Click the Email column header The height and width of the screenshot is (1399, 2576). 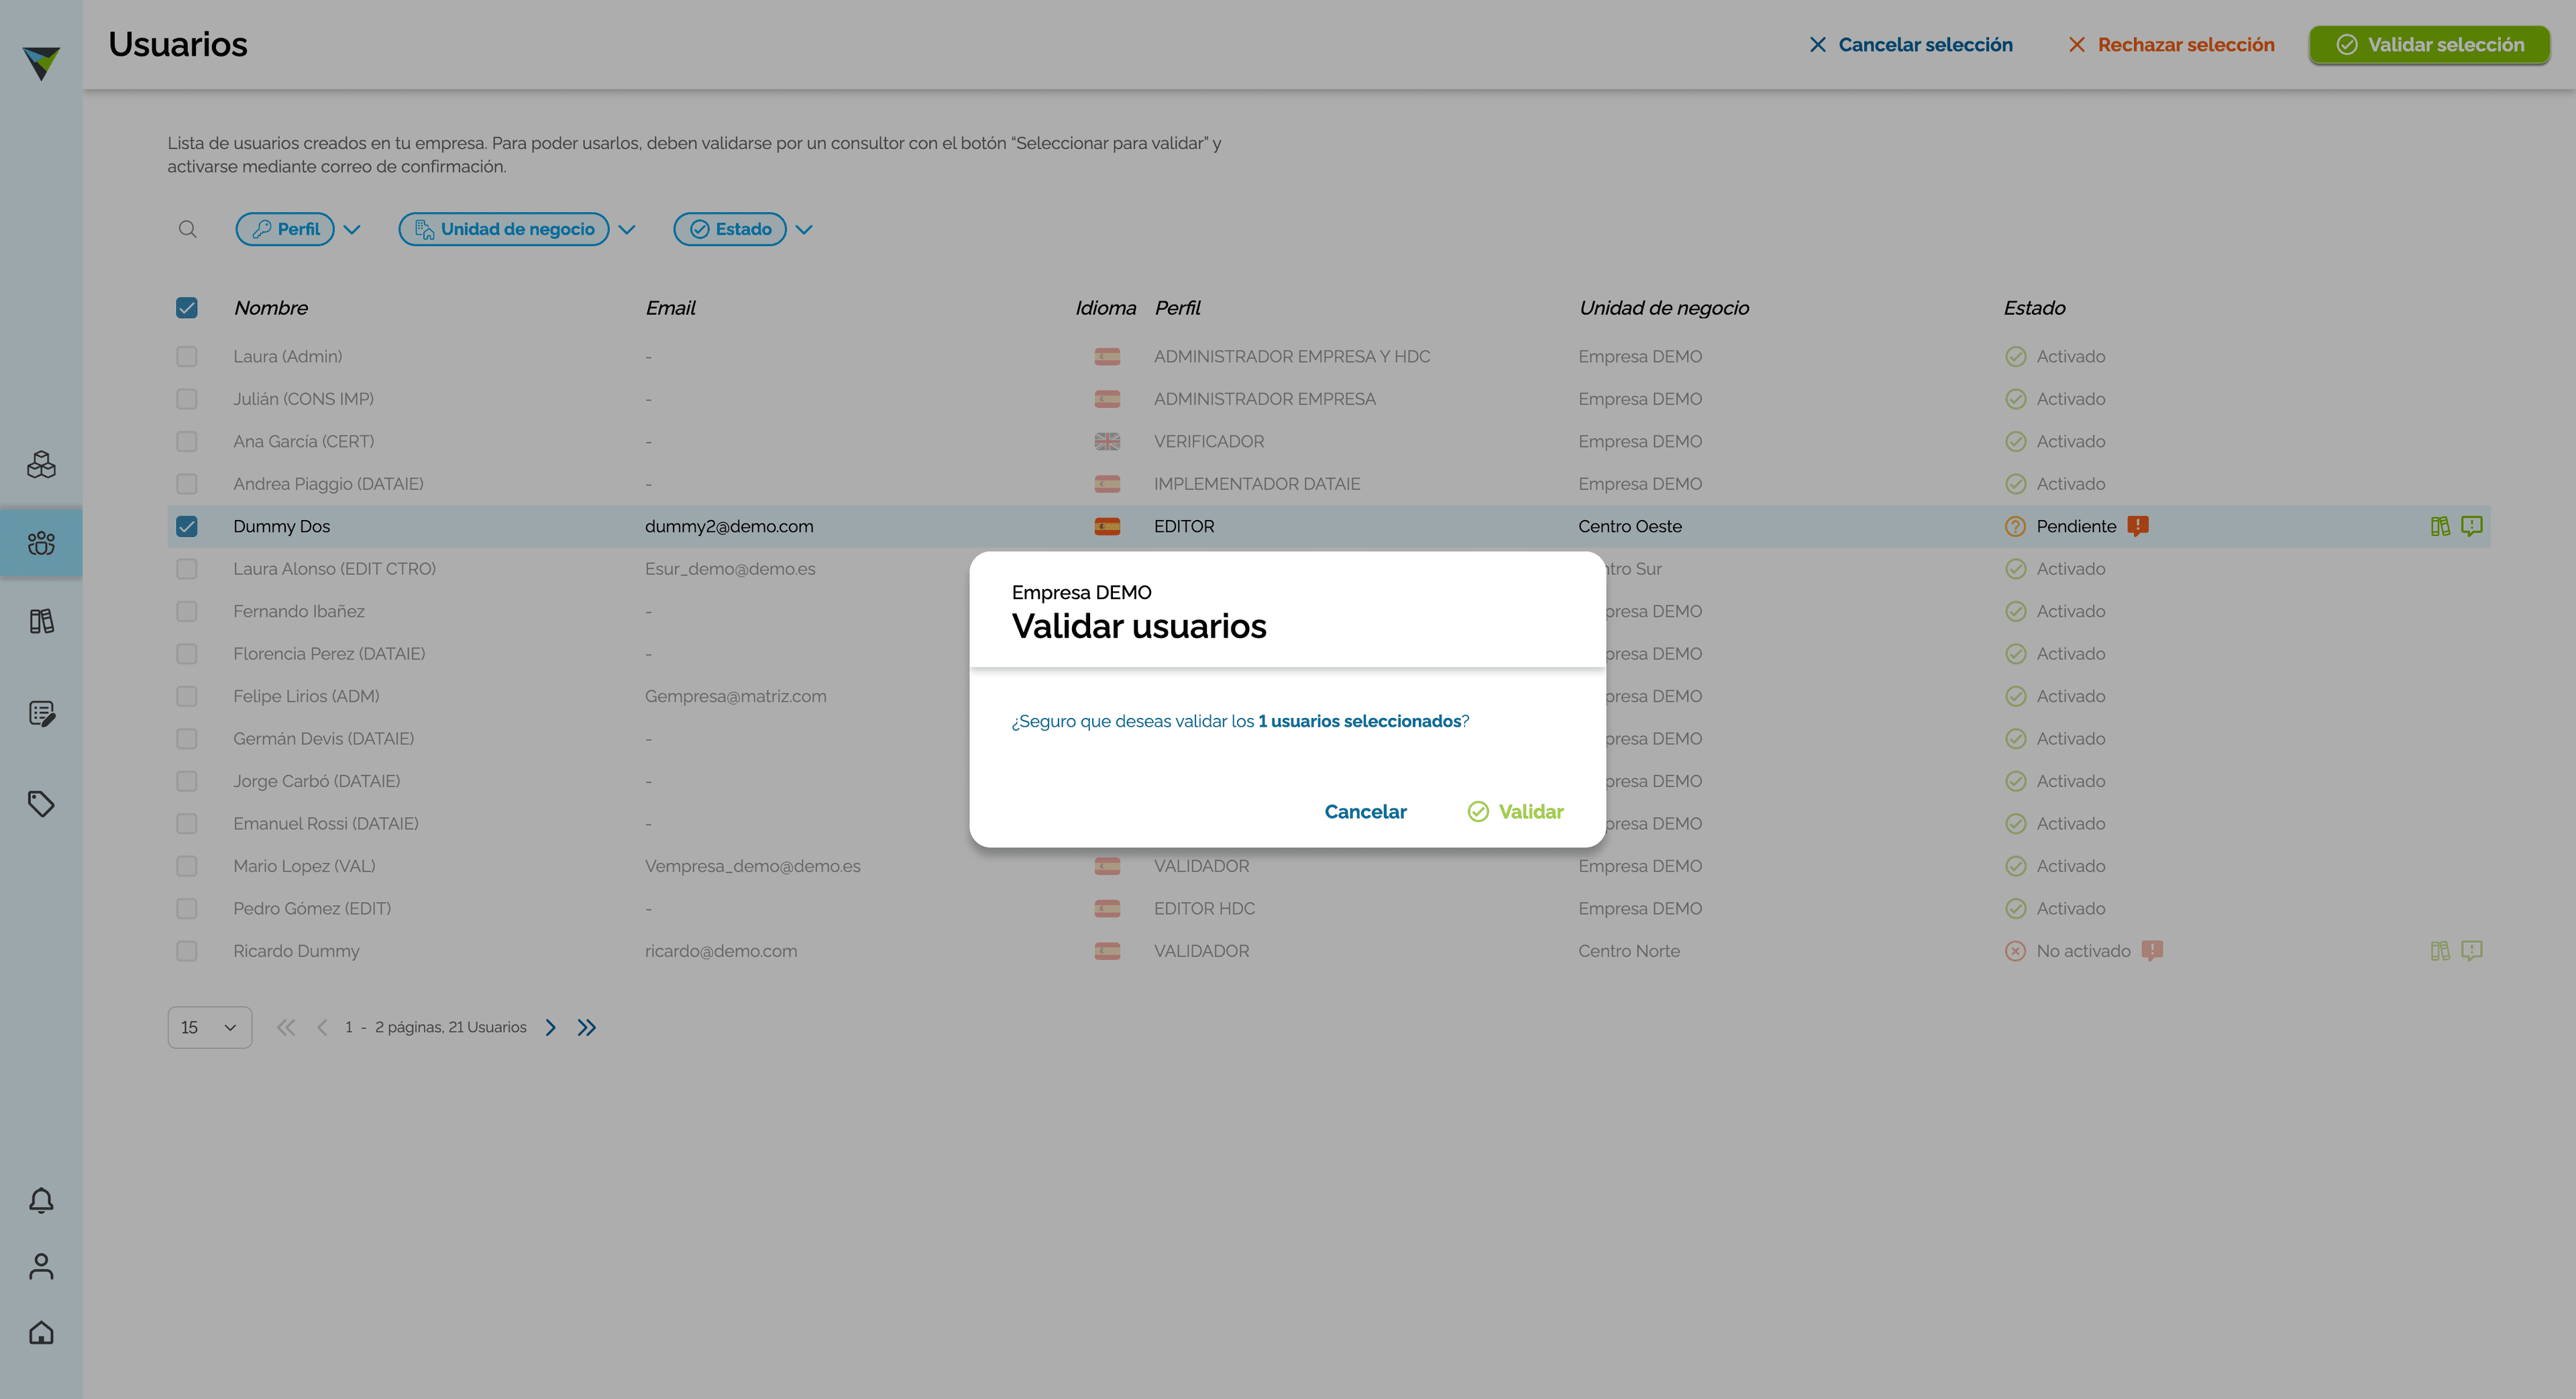click(670, 308)
